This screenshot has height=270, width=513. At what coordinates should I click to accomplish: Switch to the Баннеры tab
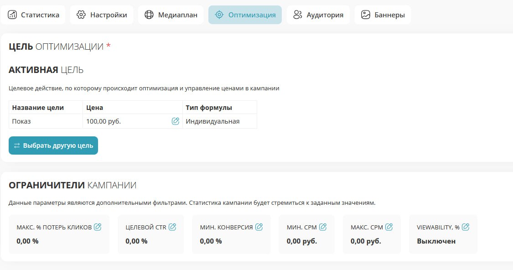point(383,15)
